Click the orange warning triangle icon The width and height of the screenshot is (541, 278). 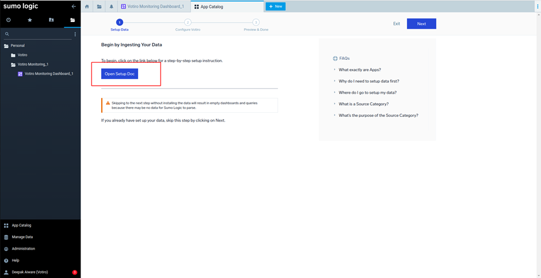(108, 103)
